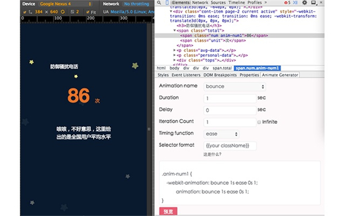Swap dimensions using the rotate icon

pos(63,12)
